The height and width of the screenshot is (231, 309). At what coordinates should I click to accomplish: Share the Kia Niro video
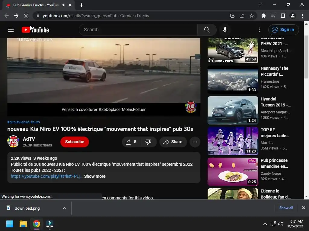click(173, 142)
